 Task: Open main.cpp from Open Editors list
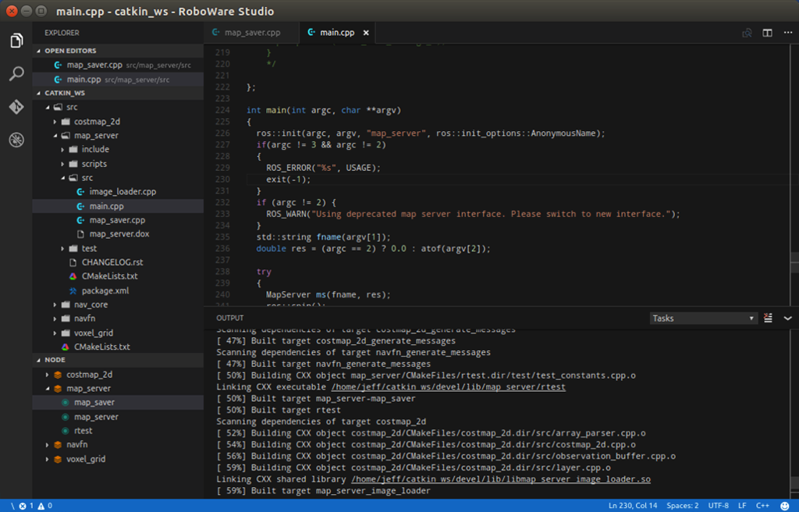pyautogui.click(x=118, y=79)
